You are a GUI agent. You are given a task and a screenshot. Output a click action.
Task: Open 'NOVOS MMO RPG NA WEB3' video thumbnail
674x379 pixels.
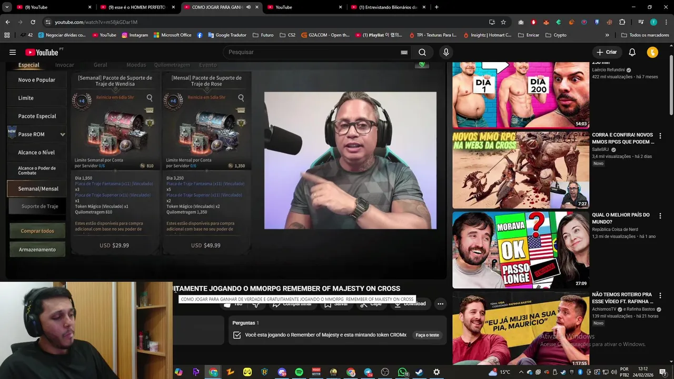pyautogui.click(x=521, y=169)
